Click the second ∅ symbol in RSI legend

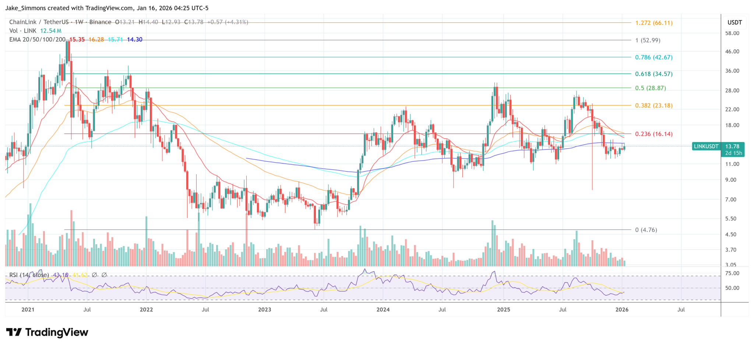[104, 275]
